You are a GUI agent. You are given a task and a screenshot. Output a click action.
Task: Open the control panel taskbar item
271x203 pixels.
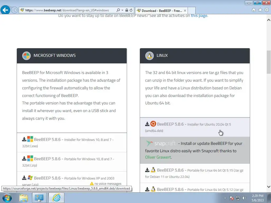click(39, 198)
